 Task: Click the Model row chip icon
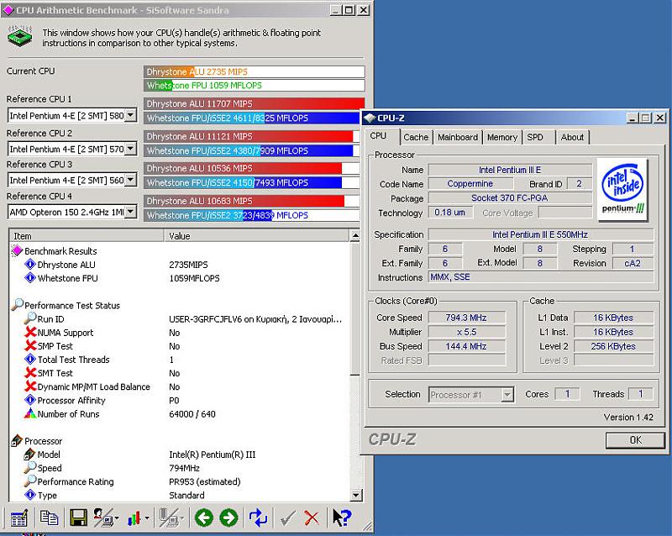(x=30, y=455)
